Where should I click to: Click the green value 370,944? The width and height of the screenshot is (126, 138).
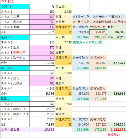[x=81, y=37]
